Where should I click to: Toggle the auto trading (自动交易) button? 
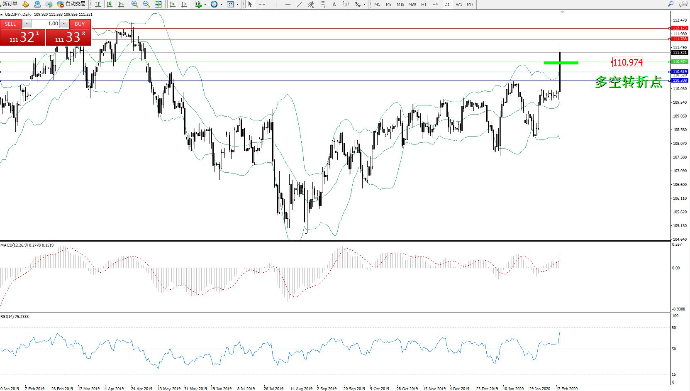71,4
